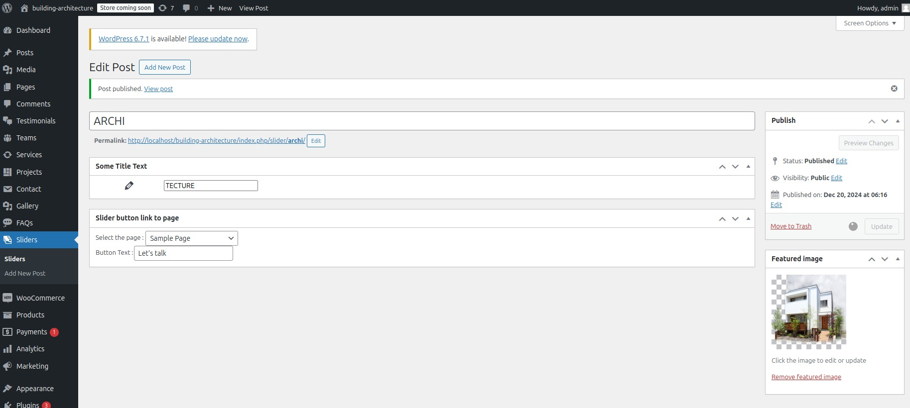Collapse the Publish panel
The image size is (910, 408).
[x=898, y=121]
